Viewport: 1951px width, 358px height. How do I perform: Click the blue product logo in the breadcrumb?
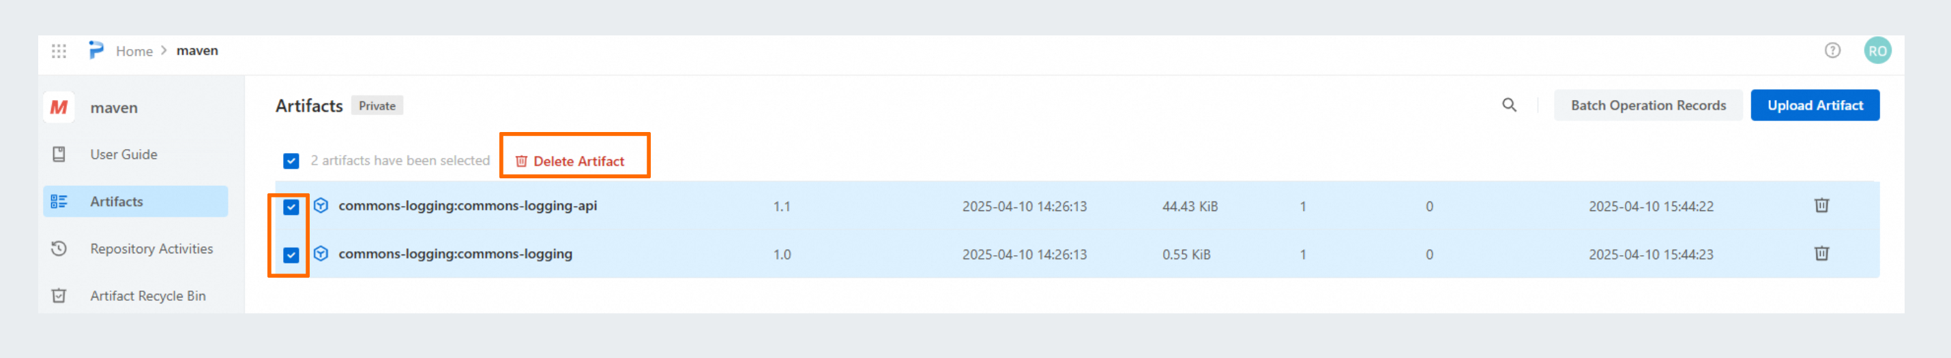[x=96, y=50]
